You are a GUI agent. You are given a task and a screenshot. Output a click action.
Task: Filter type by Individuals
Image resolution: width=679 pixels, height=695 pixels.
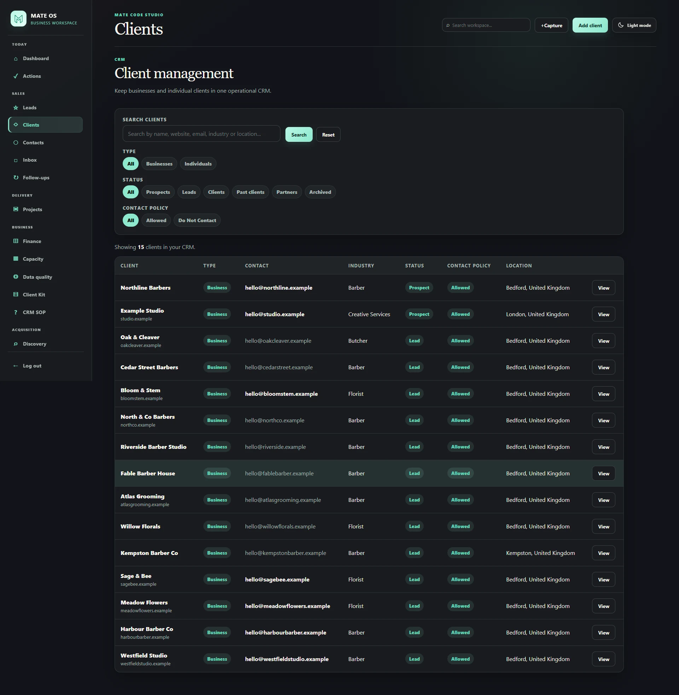(x=198, y=164)
